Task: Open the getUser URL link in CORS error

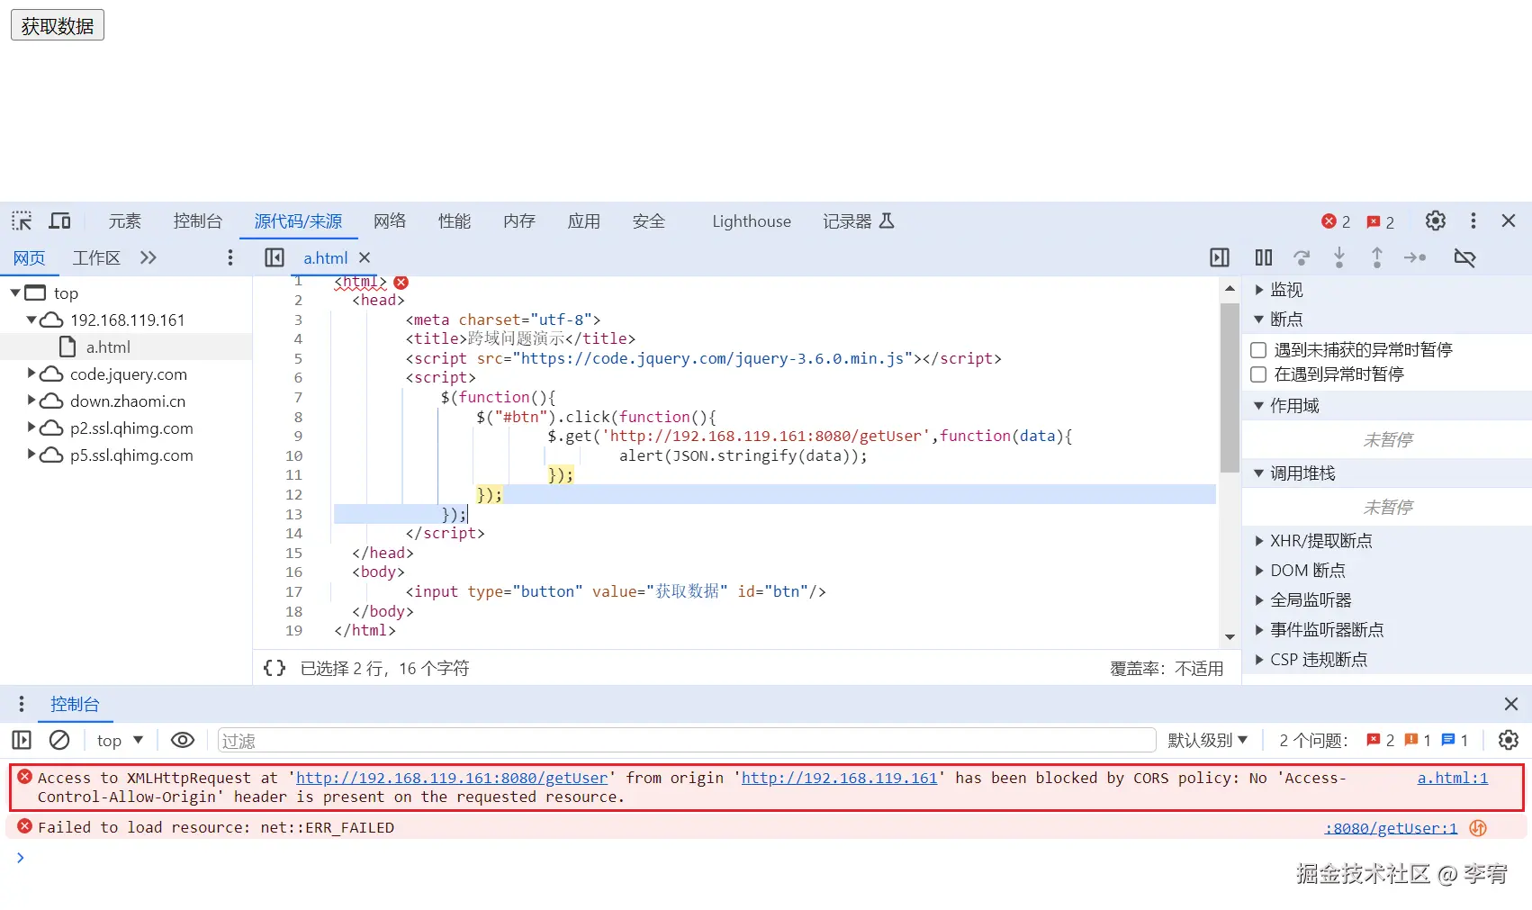Action: [452, 778]
